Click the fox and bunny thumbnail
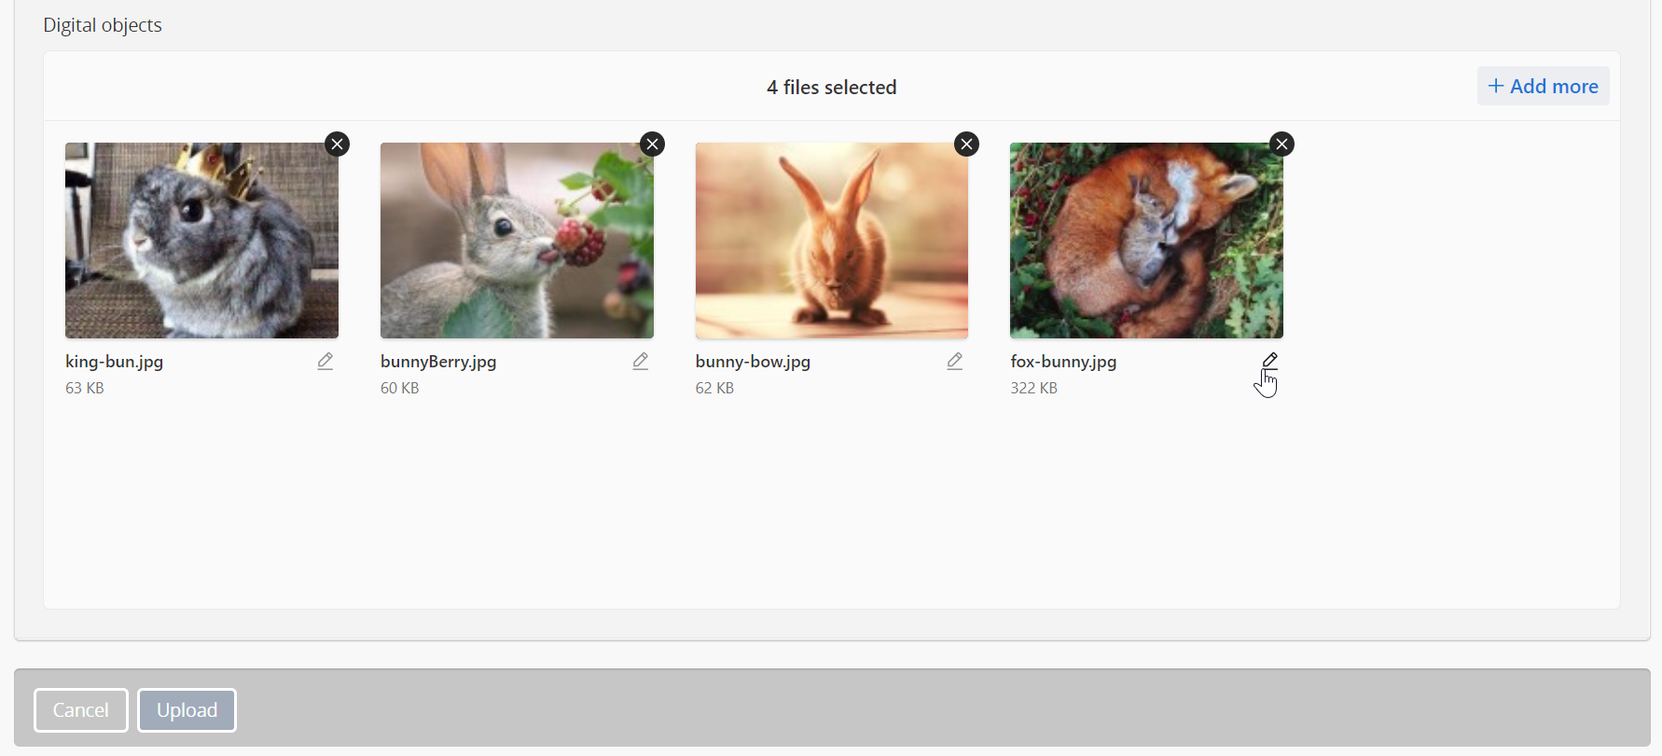1662x756 pixels. point(1146,241)
